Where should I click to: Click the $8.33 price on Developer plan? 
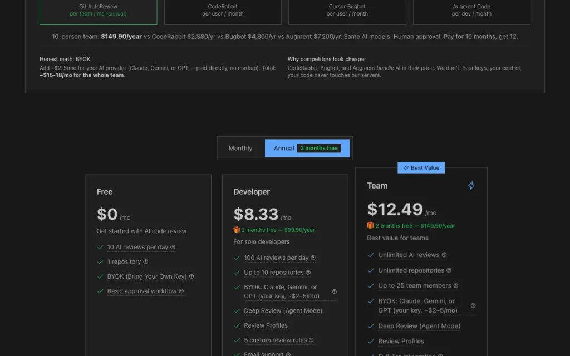coord(256,214)
